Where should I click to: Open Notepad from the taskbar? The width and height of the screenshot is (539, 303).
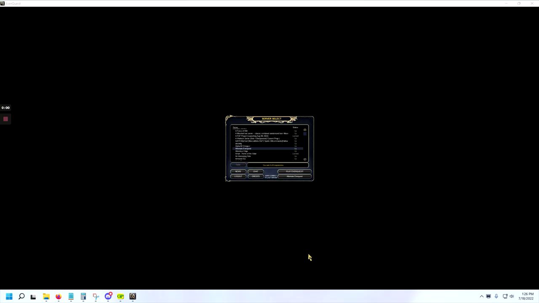[x=71, y=296]
